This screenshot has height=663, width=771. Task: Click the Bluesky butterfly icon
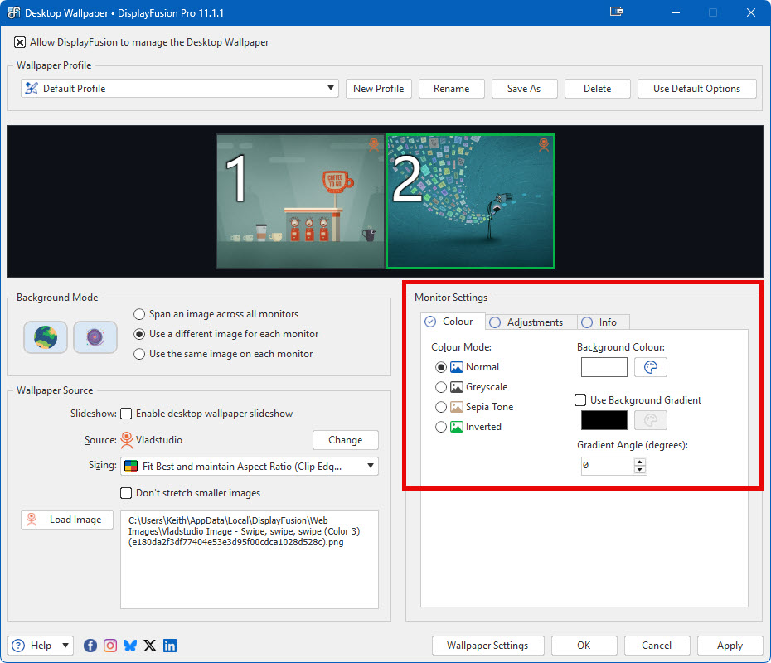pos(130,646)
